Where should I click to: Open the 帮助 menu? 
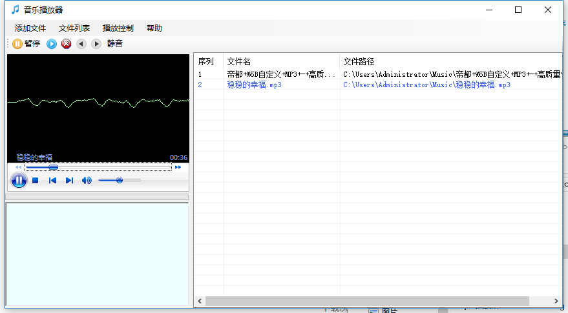point(154,28)
